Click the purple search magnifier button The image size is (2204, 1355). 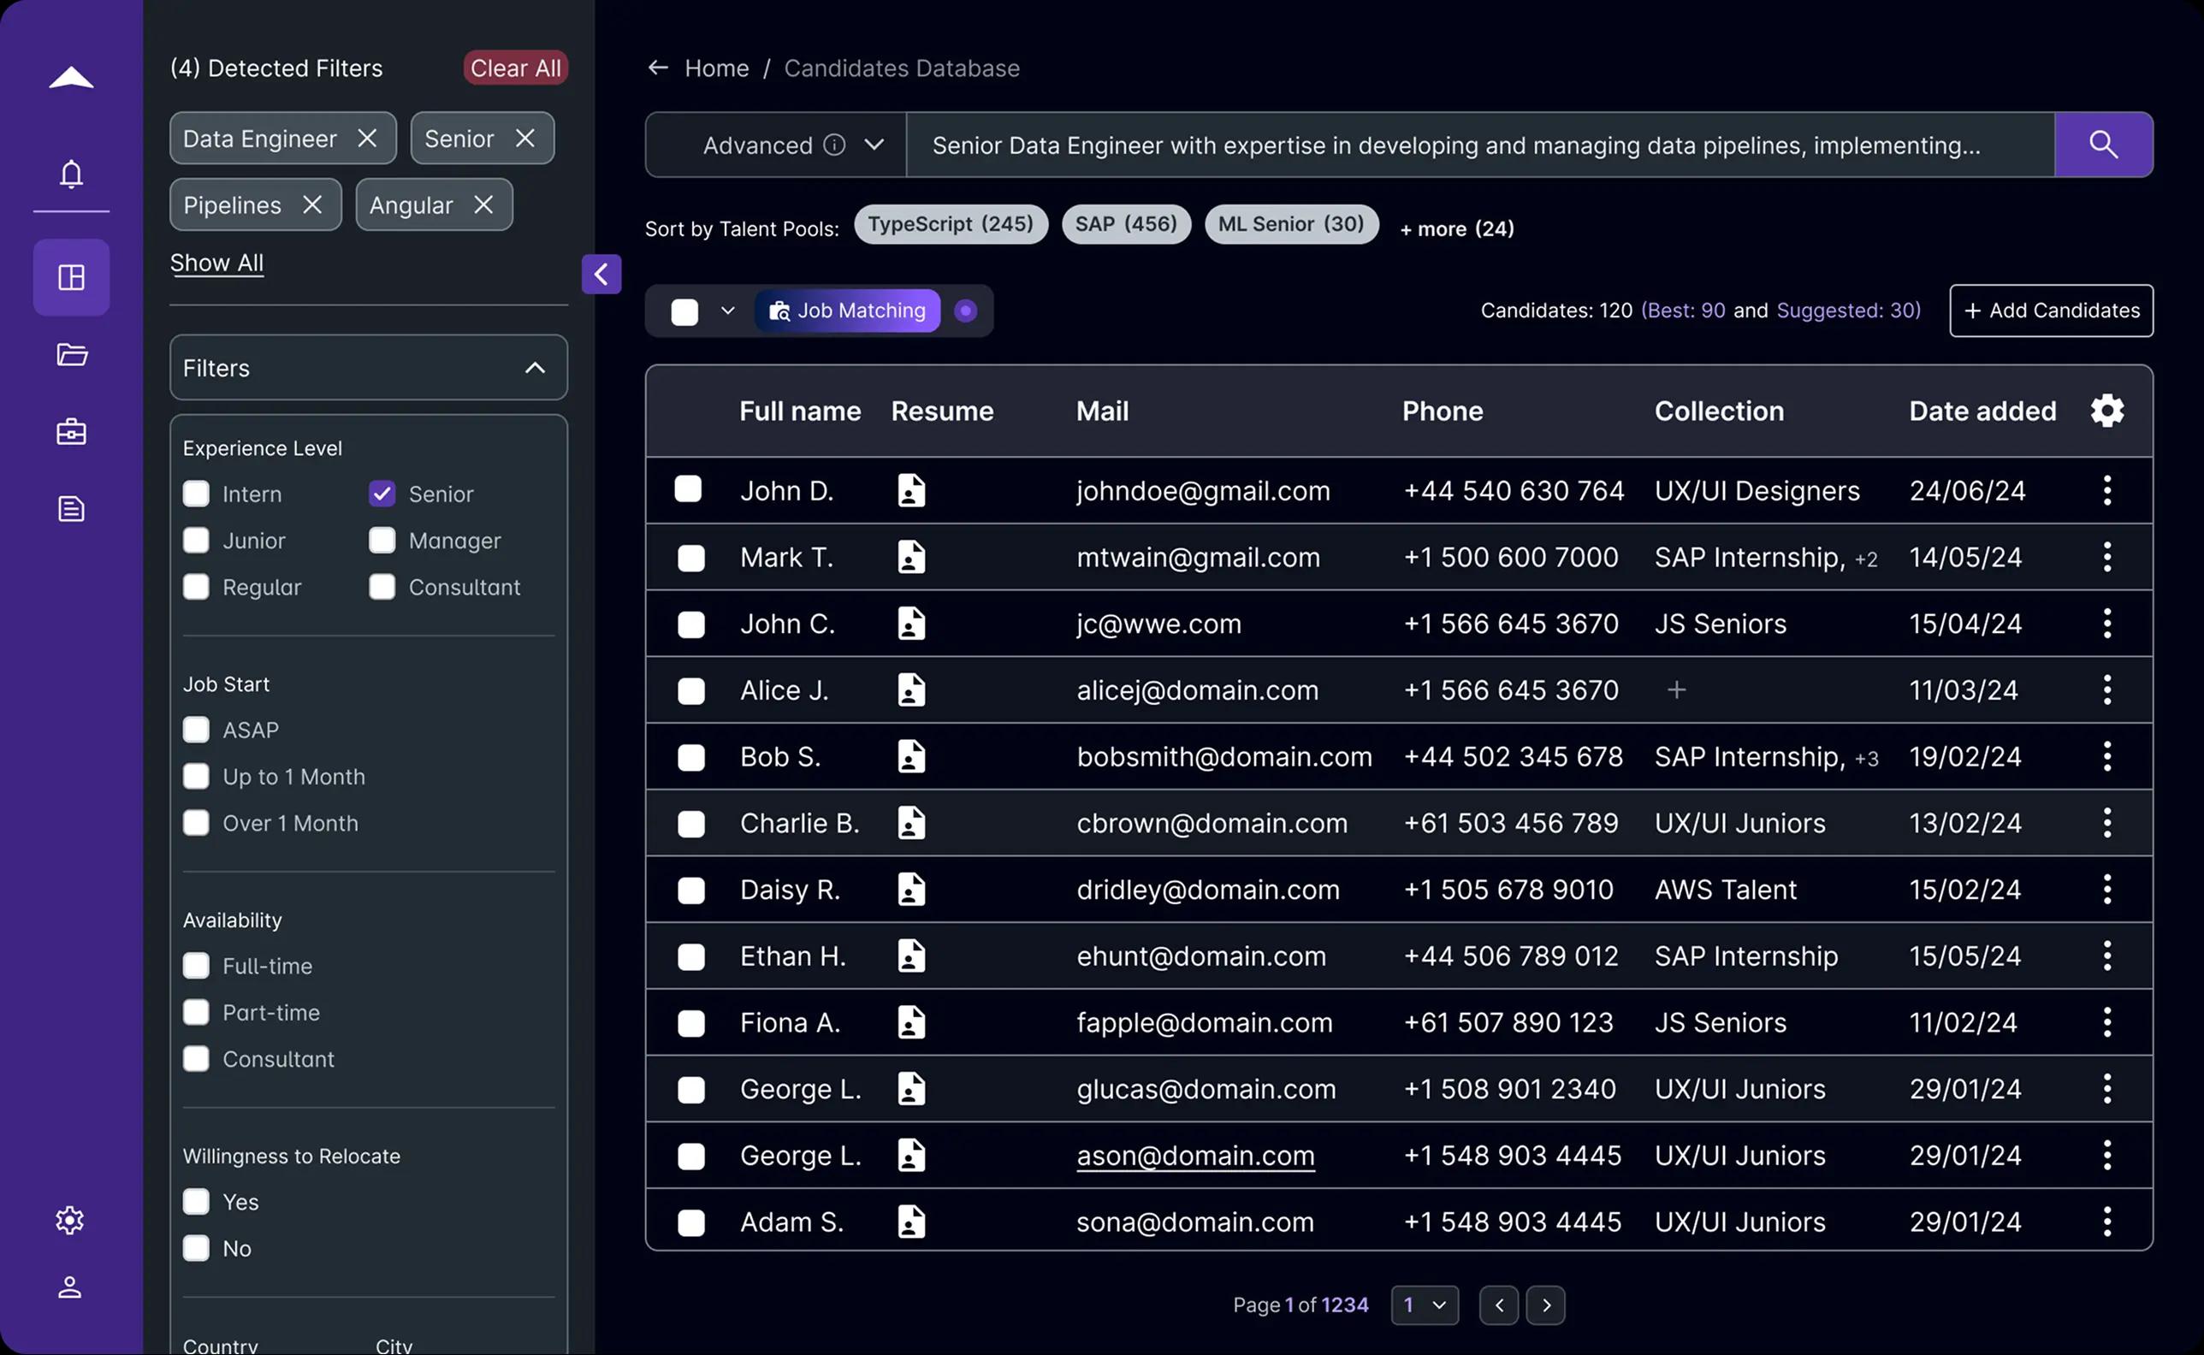[x=2103, y=145]
